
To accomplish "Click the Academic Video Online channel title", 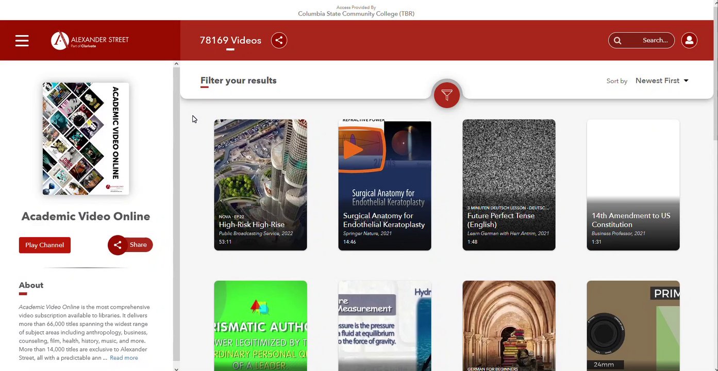I will pos(86,216).
